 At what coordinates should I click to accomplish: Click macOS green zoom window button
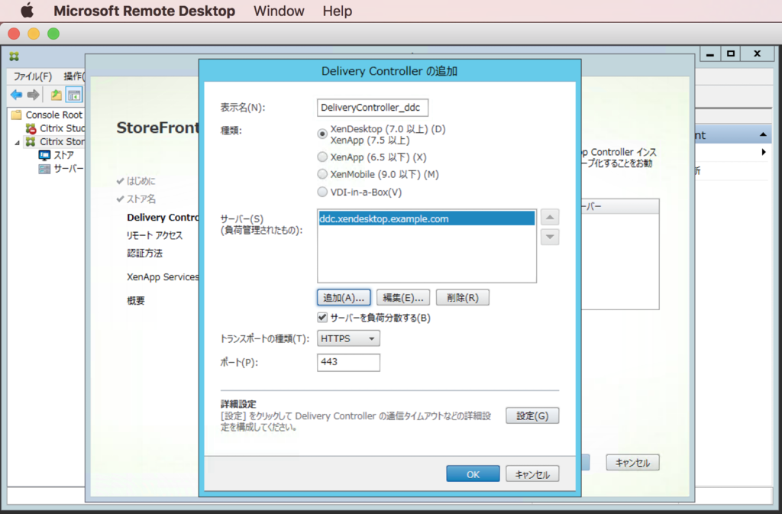pos(53,34)
